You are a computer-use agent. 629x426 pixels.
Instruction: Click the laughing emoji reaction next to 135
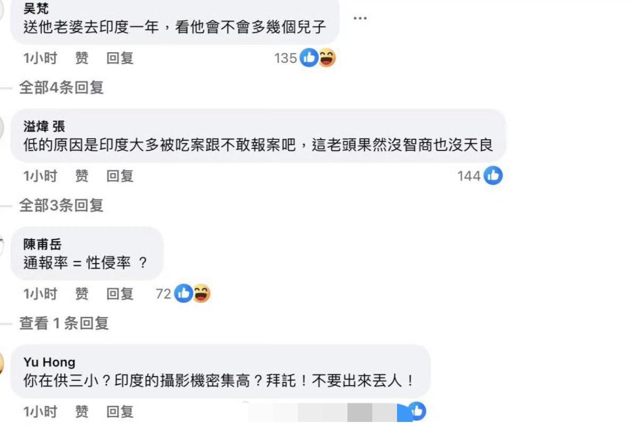click(x=327, y=58)
